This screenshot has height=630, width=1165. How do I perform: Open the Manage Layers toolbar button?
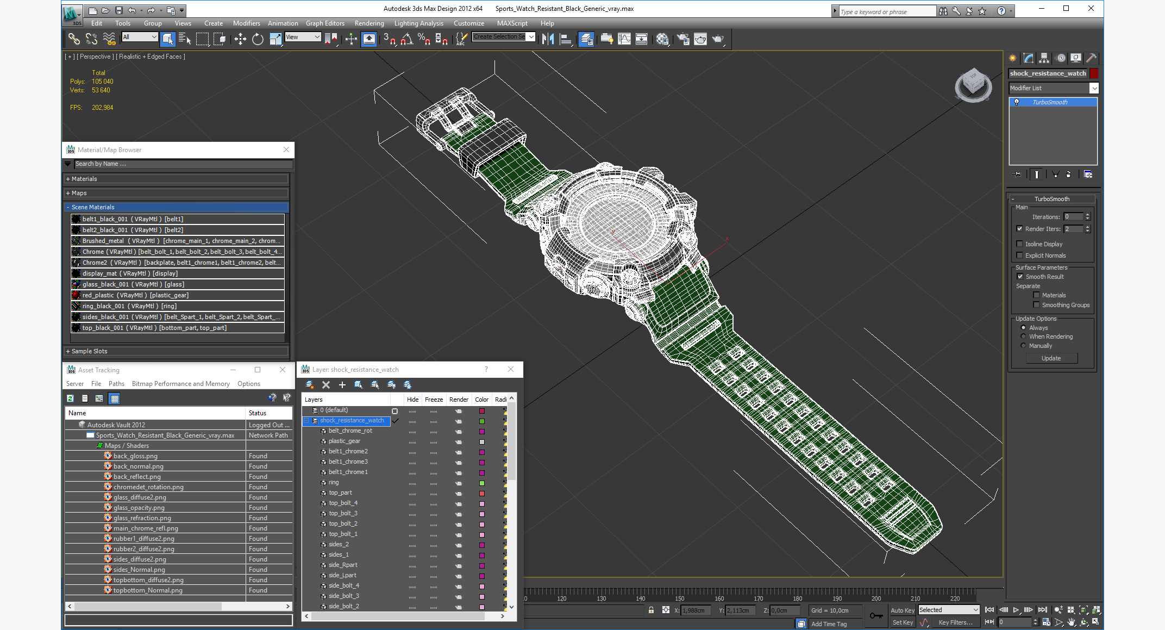point(586,39)
